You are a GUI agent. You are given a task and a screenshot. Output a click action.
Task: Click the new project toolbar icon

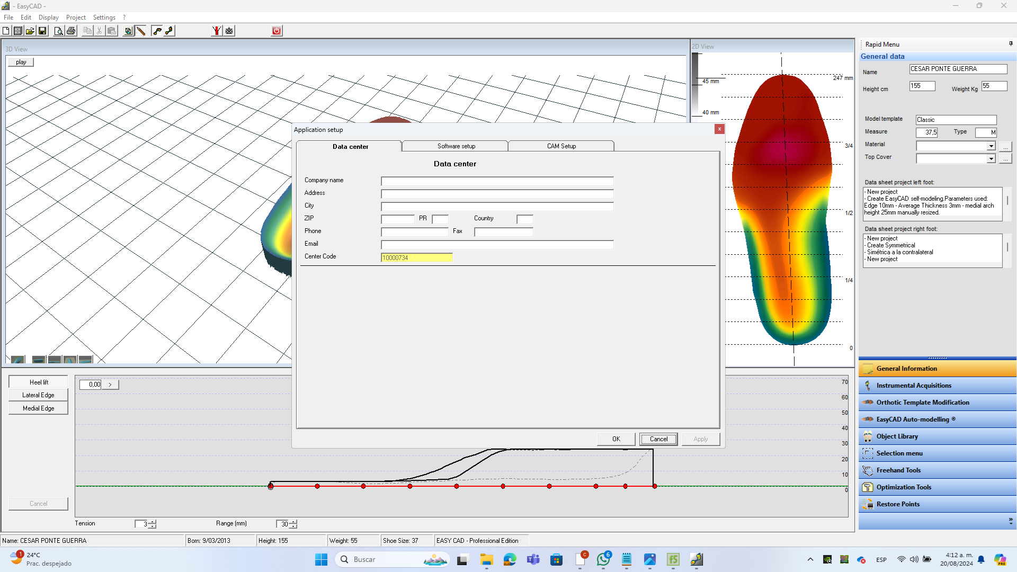[6, 31]
